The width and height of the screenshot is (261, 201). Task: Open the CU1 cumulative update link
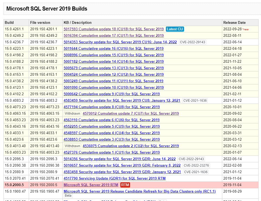pos(112,152)
